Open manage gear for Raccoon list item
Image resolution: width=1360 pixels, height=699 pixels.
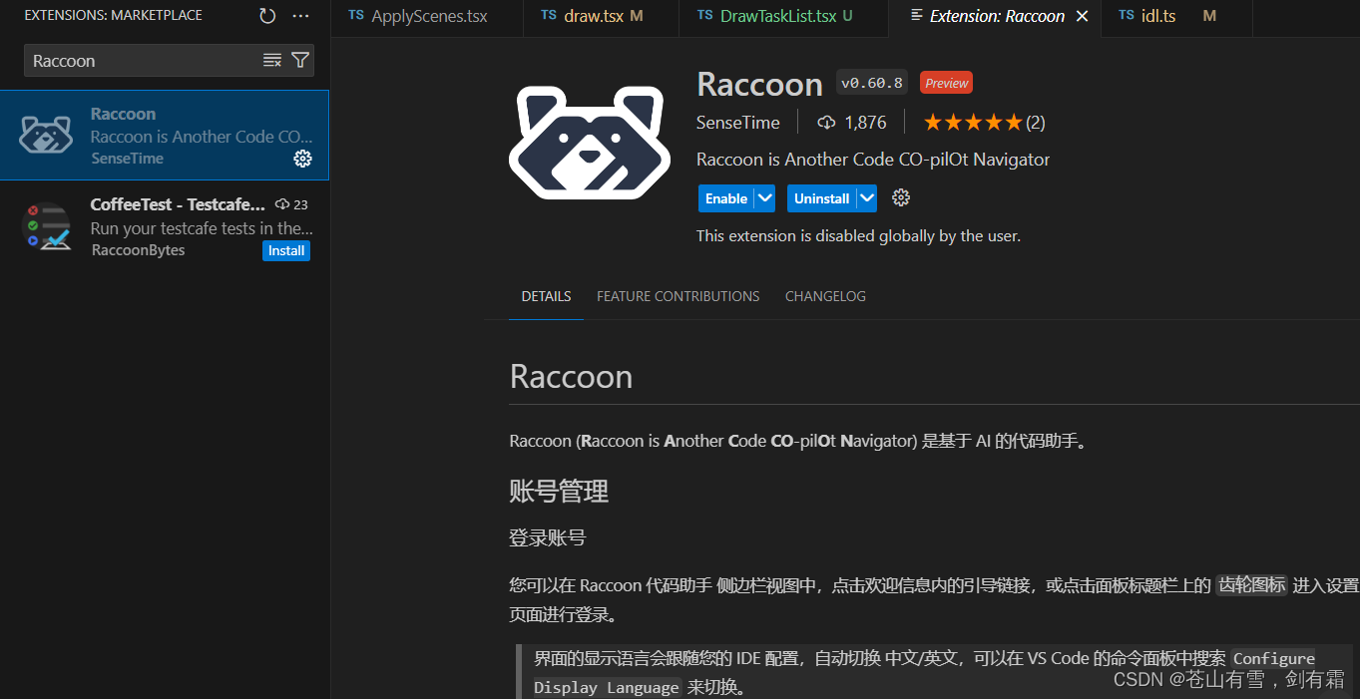point(302,159)
